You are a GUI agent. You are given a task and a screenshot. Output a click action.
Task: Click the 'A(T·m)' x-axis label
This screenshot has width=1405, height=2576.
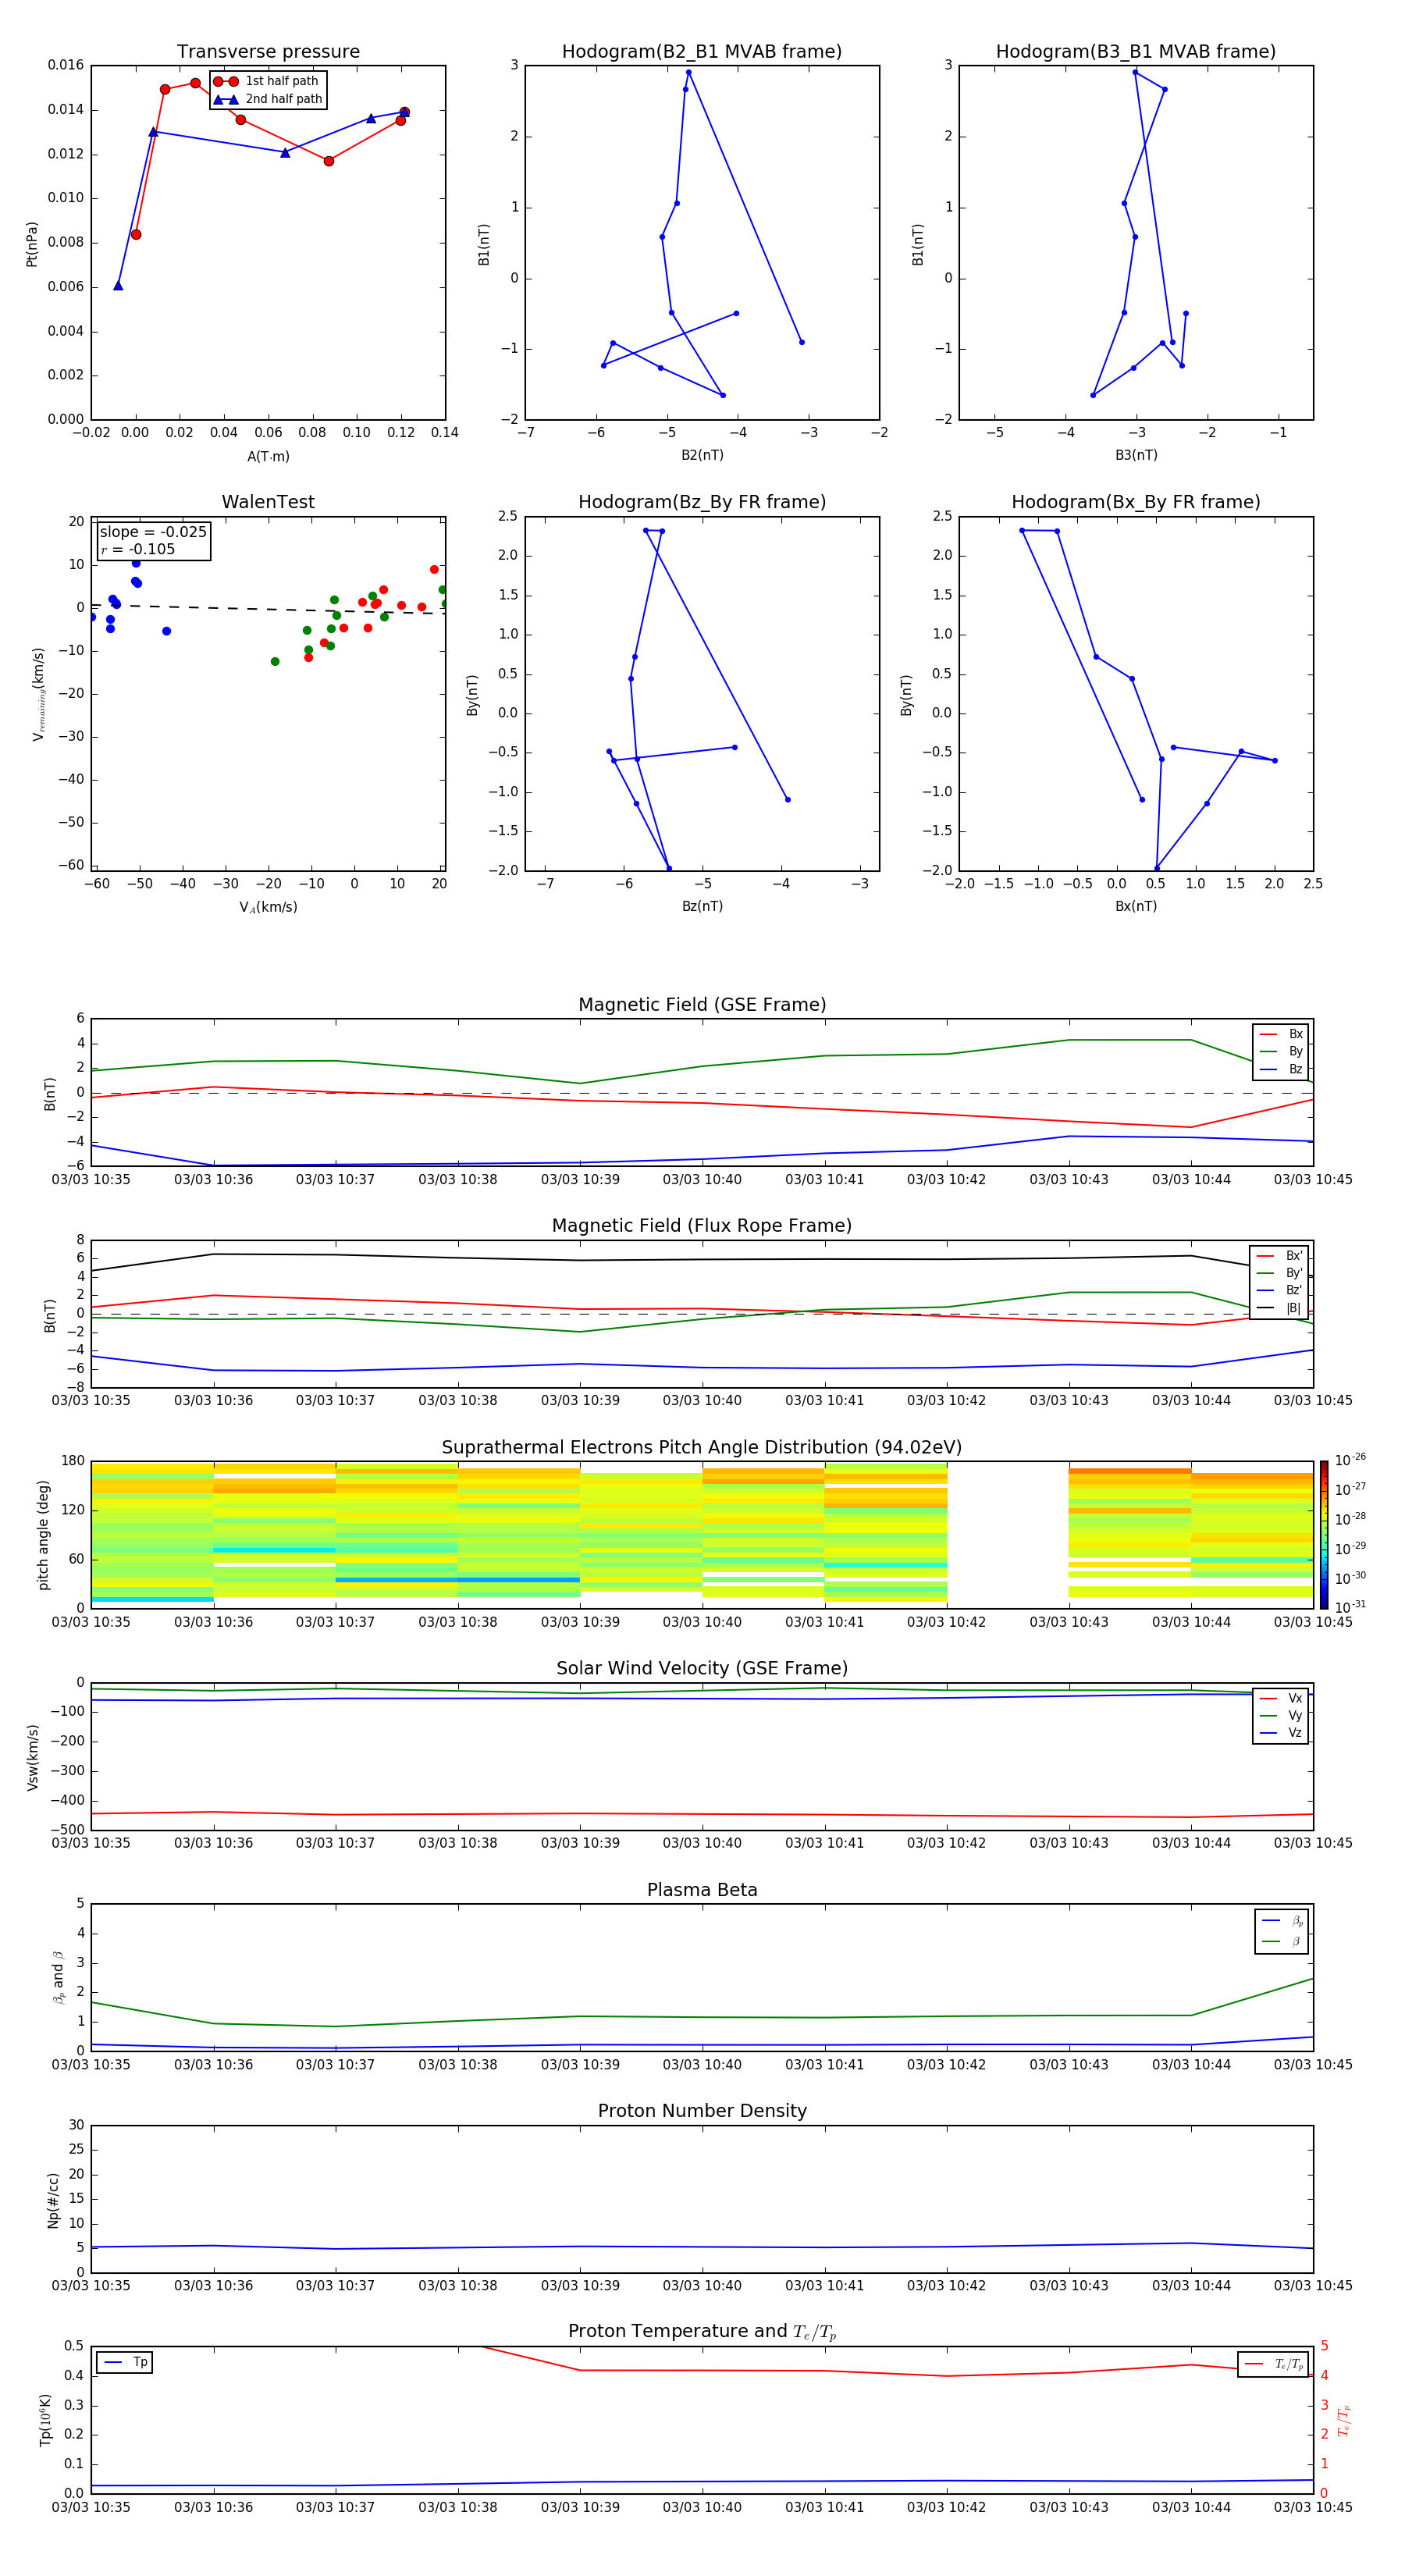click(268, 456)
